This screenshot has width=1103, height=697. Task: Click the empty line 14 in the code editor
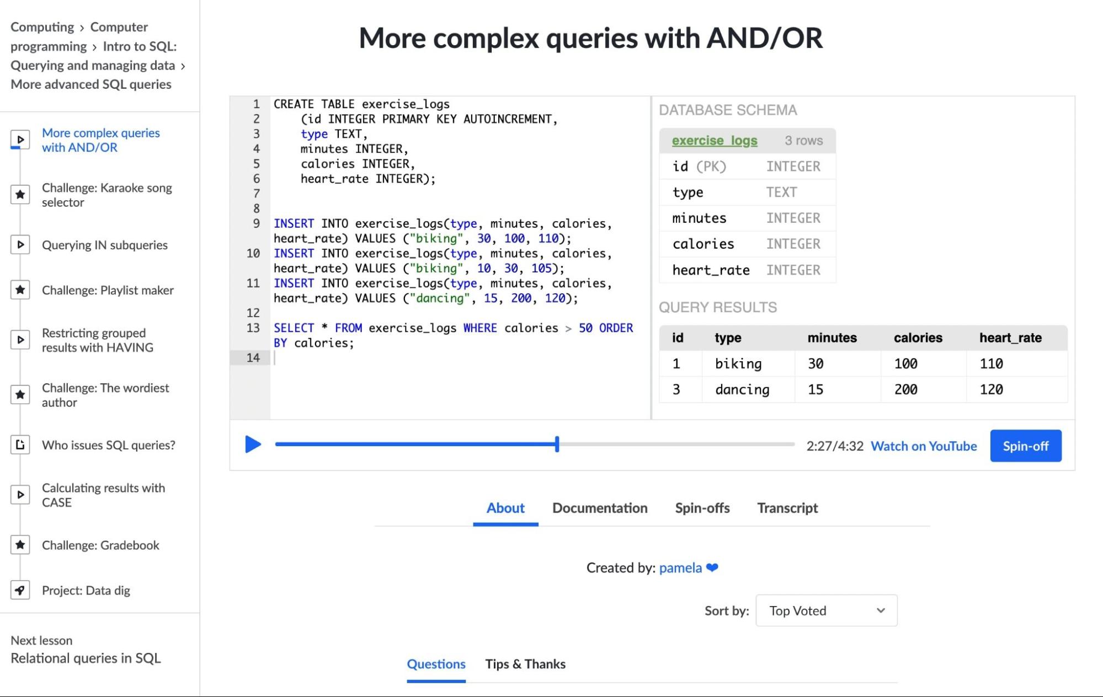pyautogui.click(x=441, y=358)
